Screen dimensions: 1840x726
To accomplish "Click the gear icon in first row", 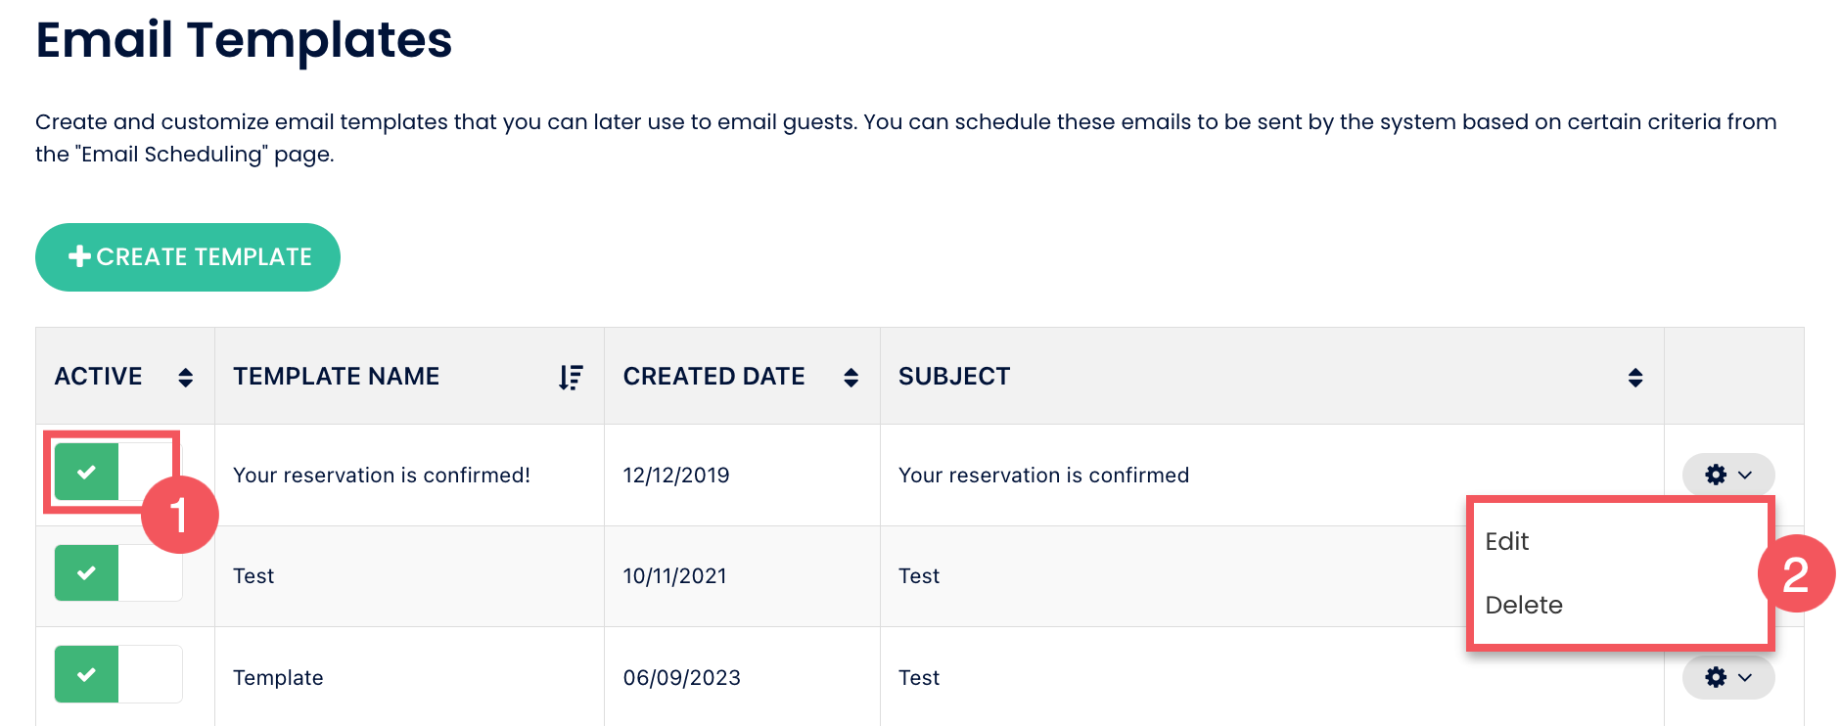I will coord(1716,475).
